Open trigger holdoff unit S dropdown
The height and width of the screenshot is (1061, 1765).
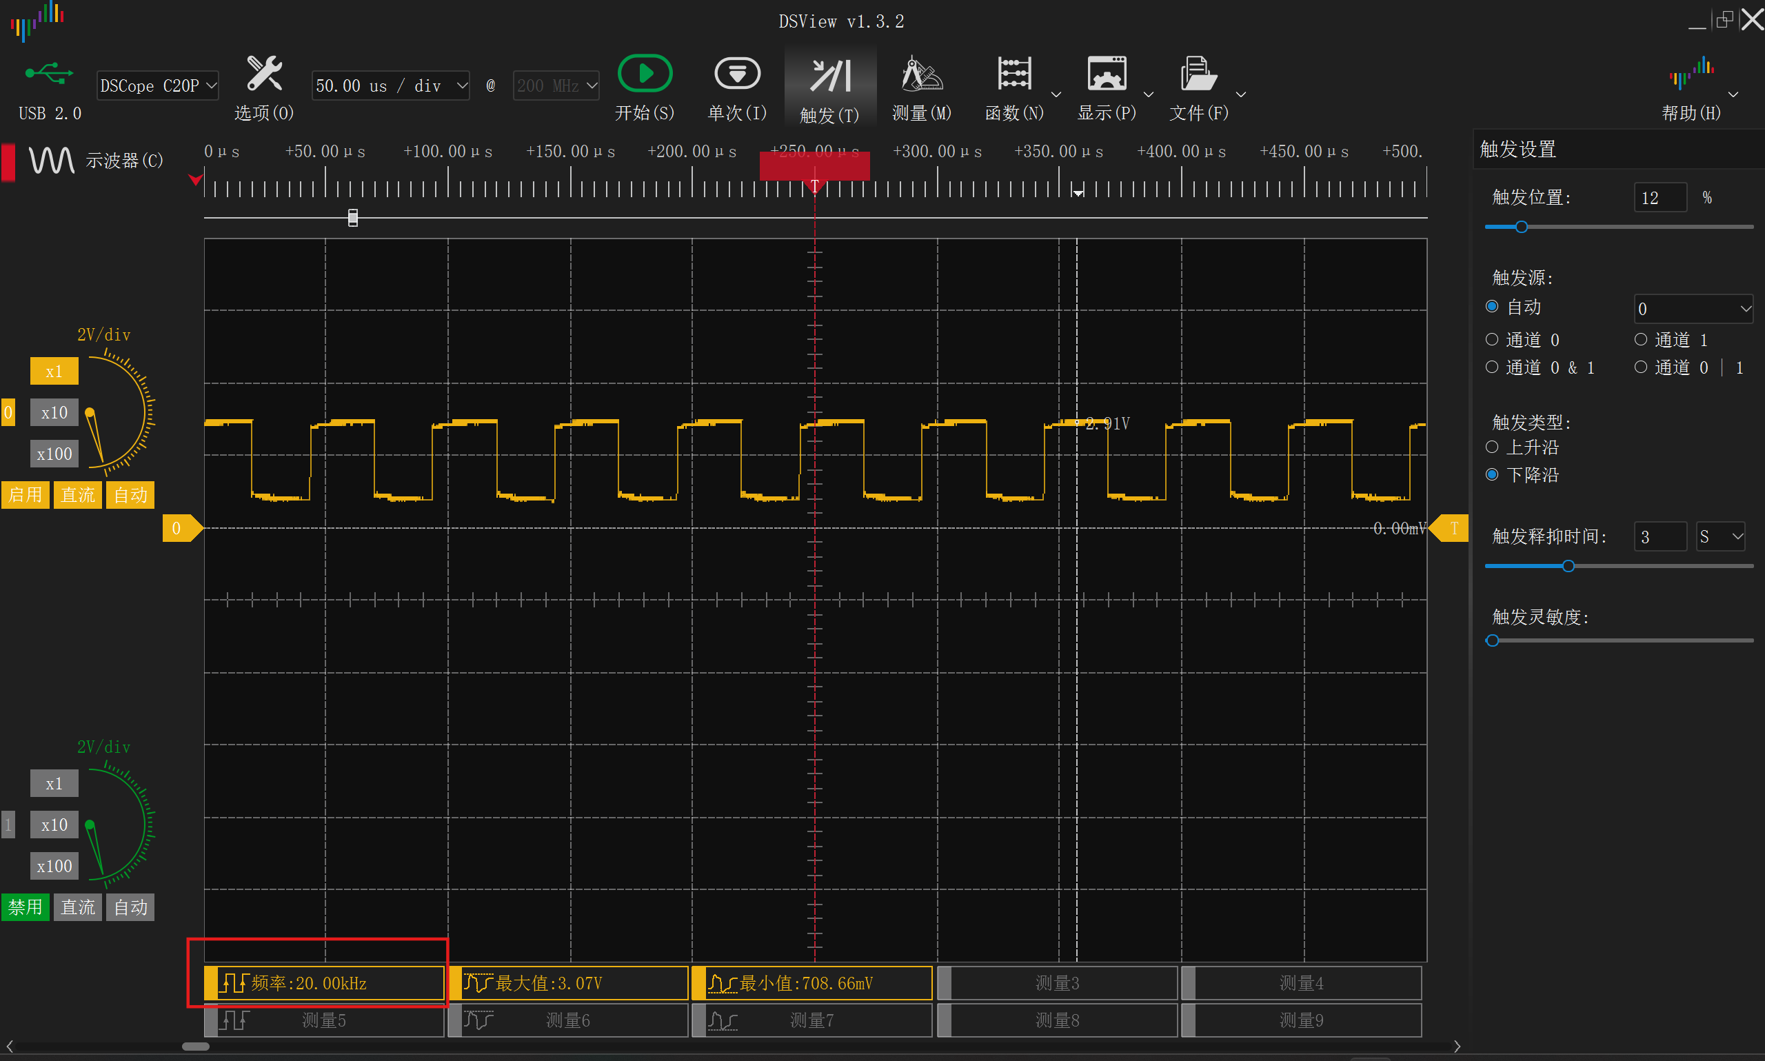[x=1720, y=536]
